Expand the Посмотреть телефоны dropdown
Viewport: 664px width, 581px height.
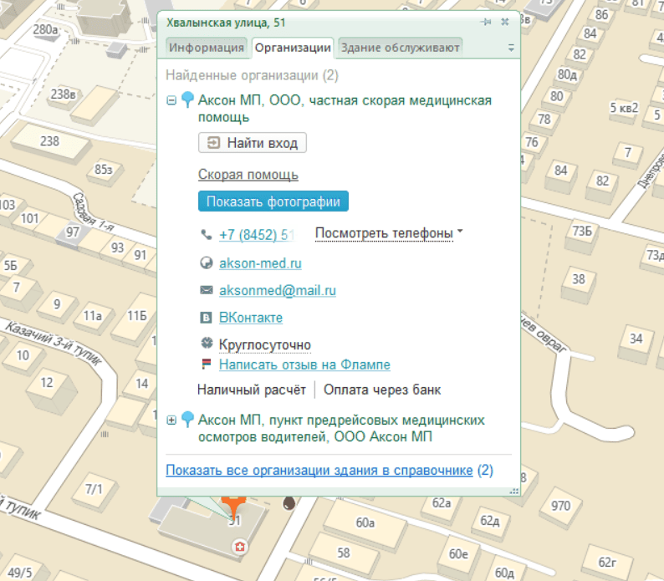point(389,233)
